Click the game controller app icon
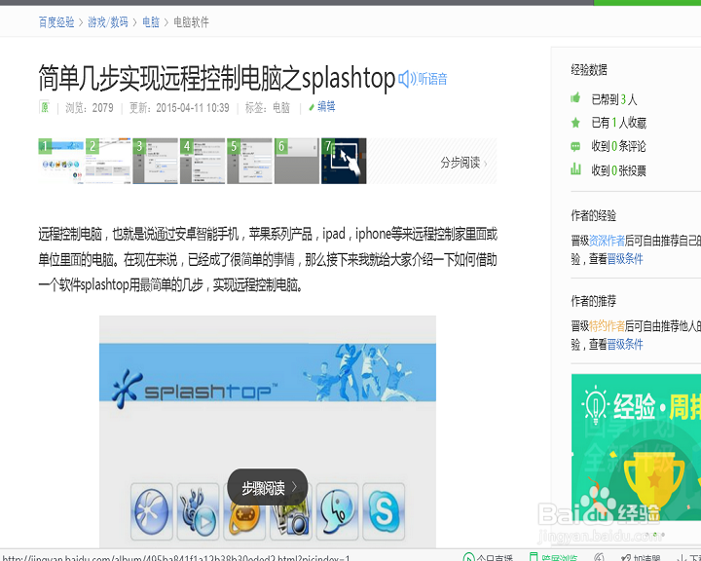 [244, 519]
